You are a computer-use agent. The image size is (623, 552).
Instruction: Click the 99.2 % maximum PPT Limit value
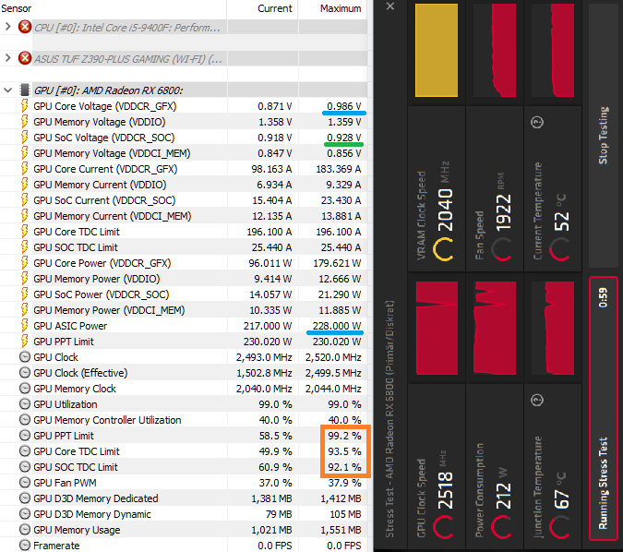pyautogui.click(x=344, y=436)
